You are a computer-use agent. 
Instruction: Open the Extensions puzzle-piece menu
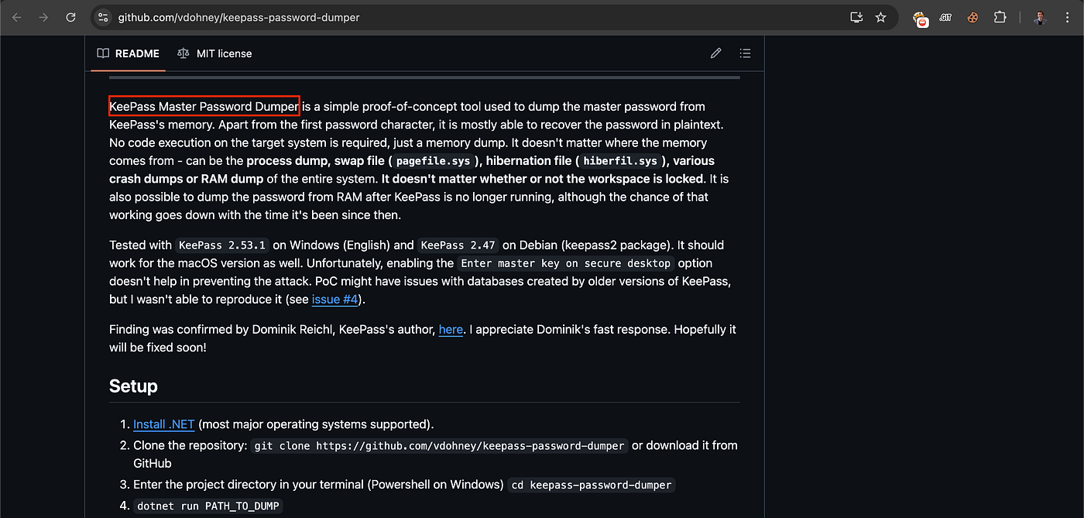(1000, 17)
